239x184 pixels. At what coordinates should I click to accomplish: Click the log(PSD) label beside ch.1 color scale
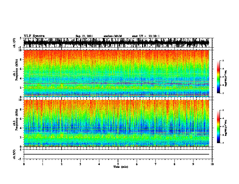click(226, 78)
